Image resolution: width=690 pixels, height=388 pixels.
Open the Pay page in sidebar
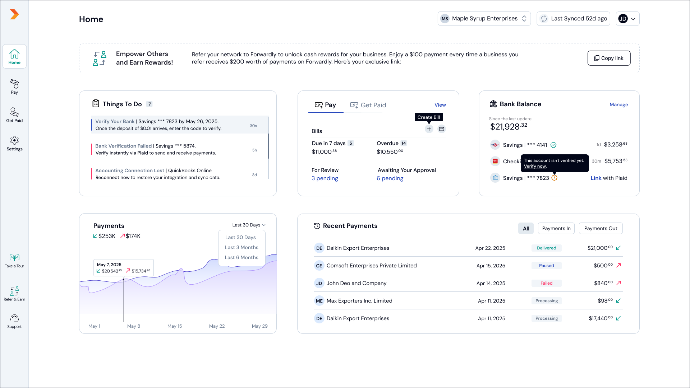14,87
